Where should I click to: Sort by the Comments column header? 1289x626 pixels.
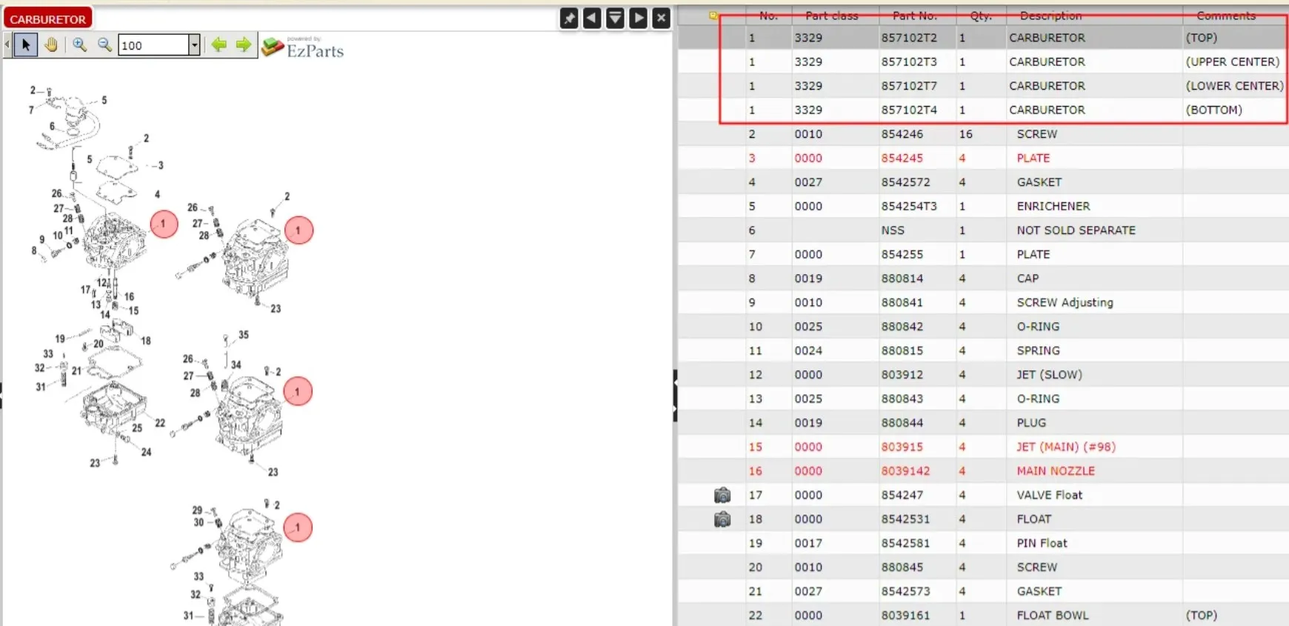pos(1226,16)
